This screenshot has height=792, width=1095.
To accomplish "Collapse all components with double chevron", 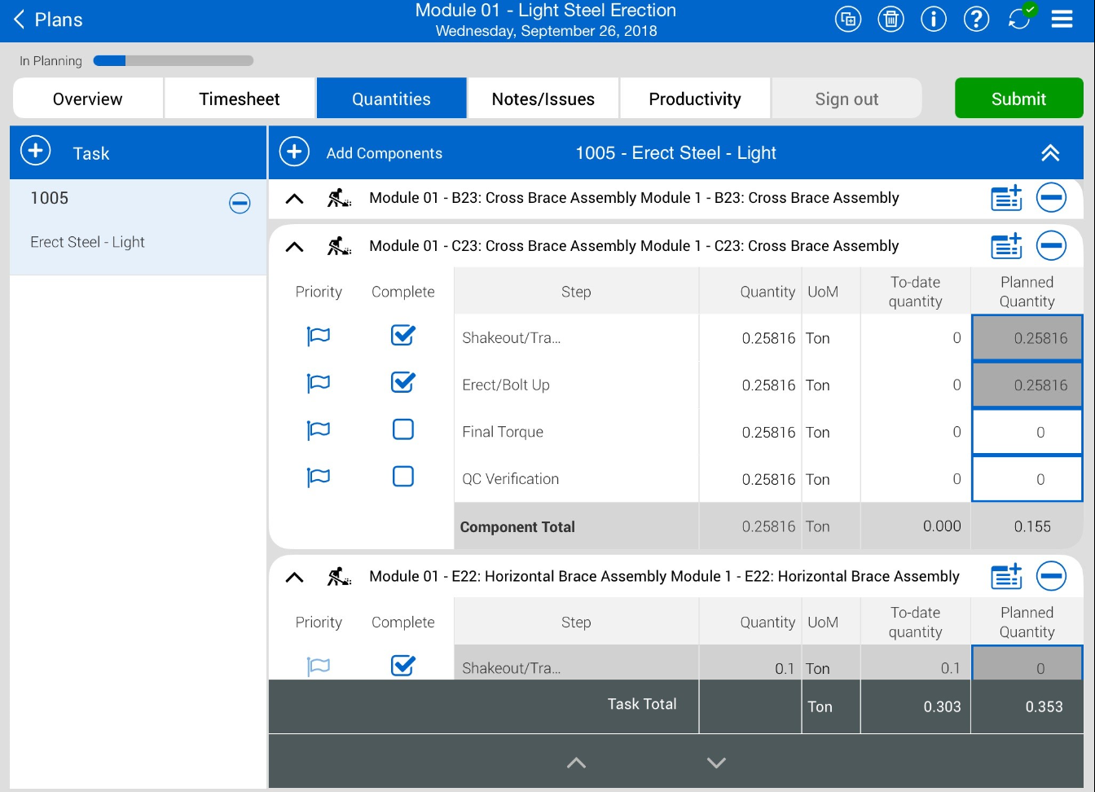I will (1050, 153).
